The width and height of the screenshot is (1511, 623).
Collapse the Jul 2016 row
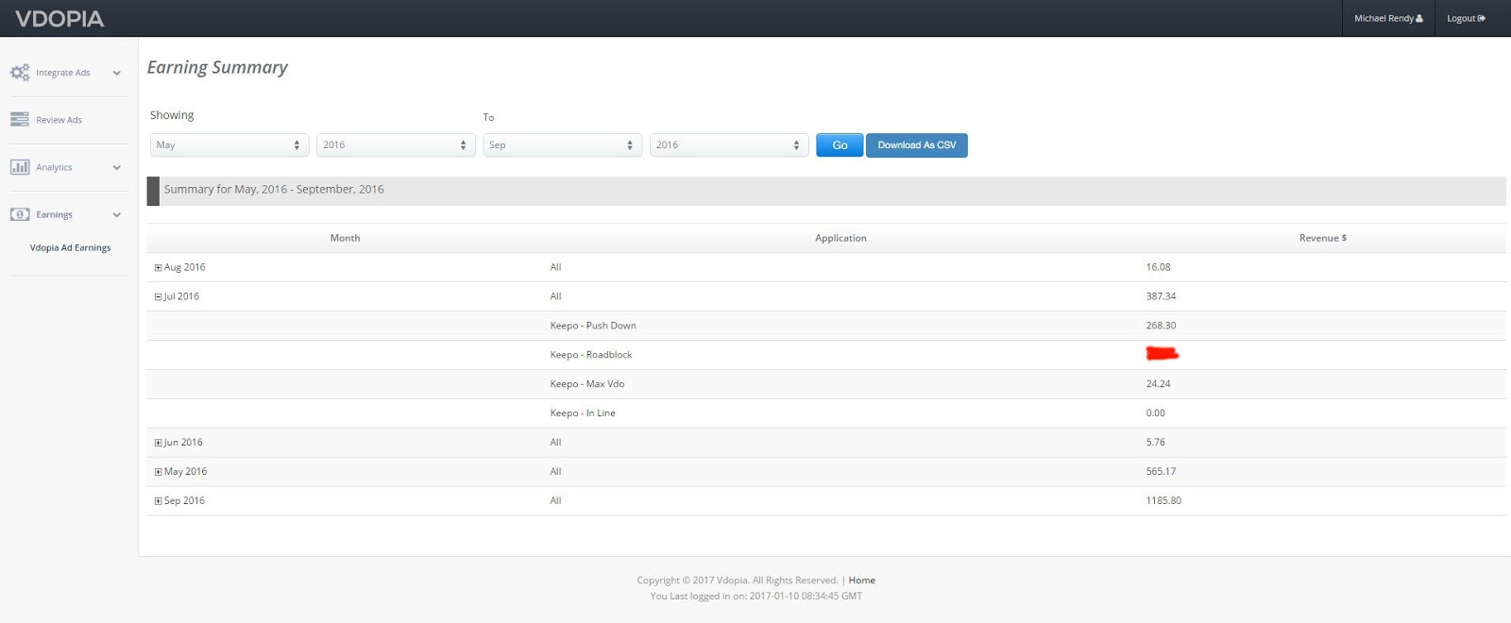(158, 297)
